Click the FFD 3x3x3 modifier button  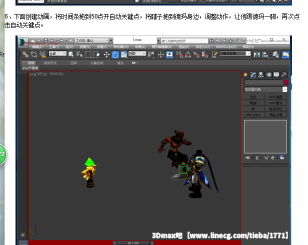click(x=253, y=115)
